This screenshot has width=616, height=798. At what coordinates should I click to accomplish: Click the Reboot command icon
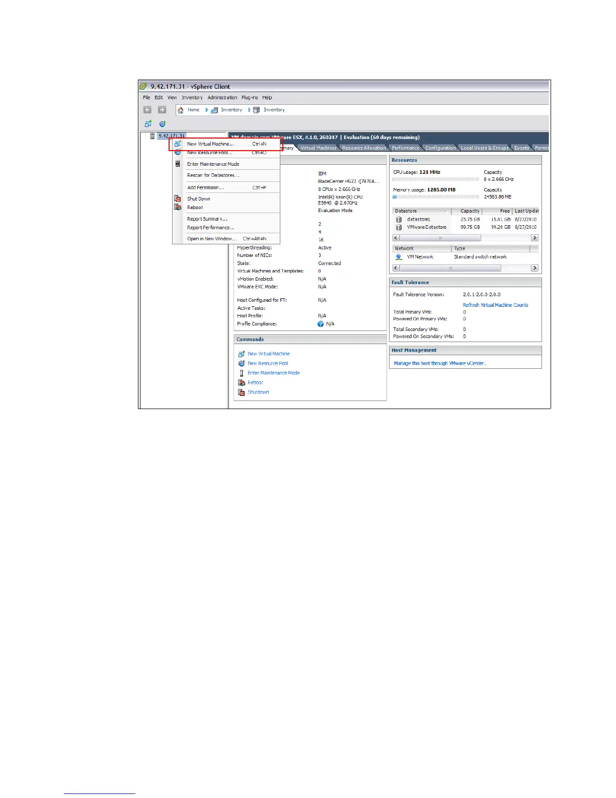(x=242, y=382)
